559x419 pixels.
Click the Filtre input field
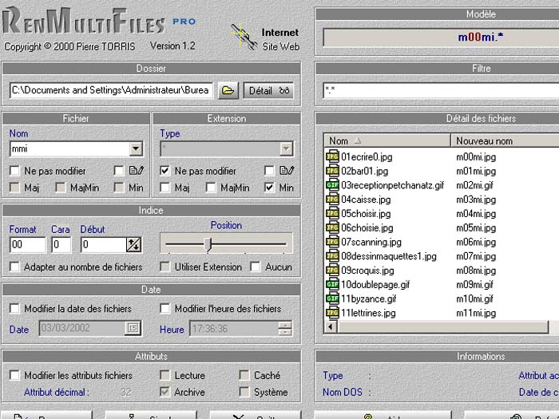point(441,90)
